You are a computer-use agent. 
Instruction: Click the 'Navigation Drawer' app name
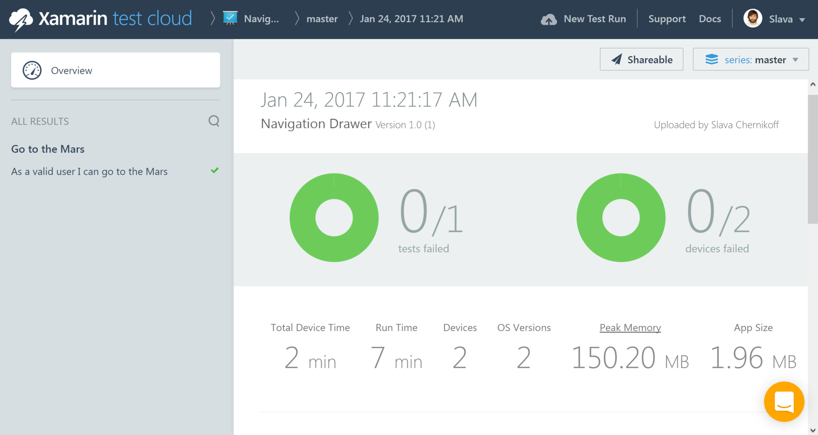tap(316, 124)
